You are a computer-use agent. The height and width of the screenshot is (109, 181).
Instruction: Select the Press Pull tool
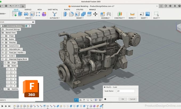click(x=65, y=14)
